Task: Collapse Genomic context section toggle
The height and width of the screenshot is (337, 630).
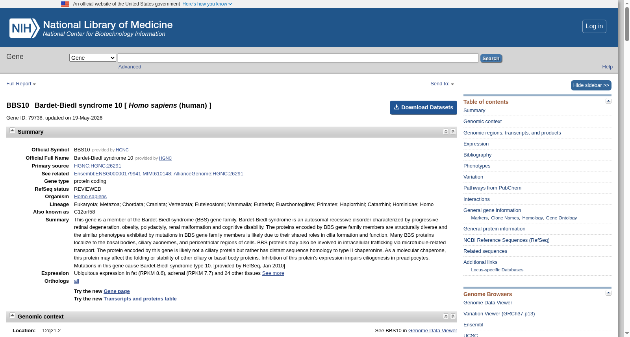Action: [x=12, y=315]
